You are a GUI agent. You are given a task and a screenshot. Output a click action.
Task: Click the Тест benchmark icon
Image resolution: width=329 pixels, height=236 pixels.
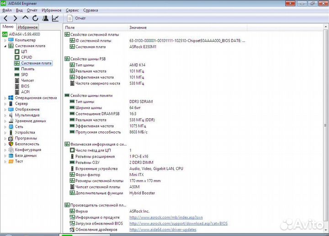click(11, 162)
